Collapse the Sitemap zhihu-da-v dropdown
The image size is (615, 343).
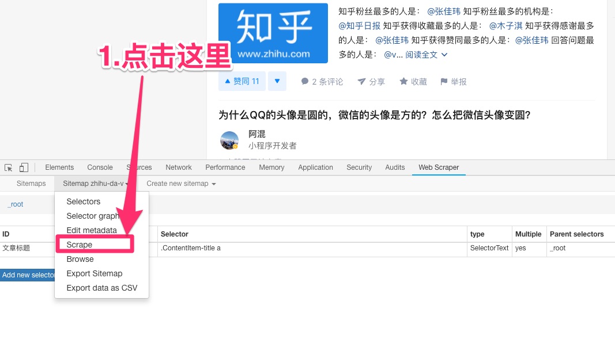(95, 183)
